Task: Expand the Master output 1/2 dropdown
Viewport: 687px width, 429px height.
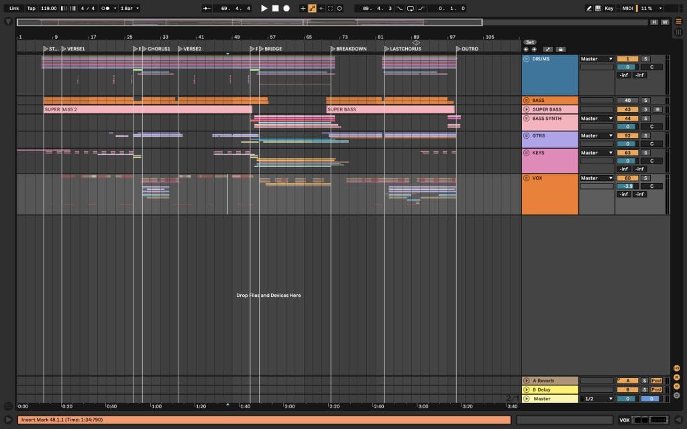Action: 596,399
